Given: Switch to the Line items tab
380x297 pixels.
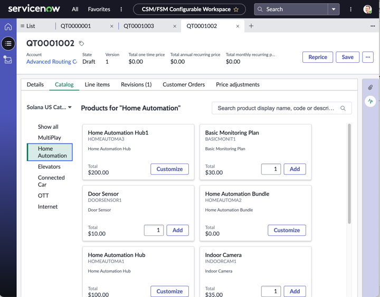Looking at the screenshot, I should [x=97, y=84].
